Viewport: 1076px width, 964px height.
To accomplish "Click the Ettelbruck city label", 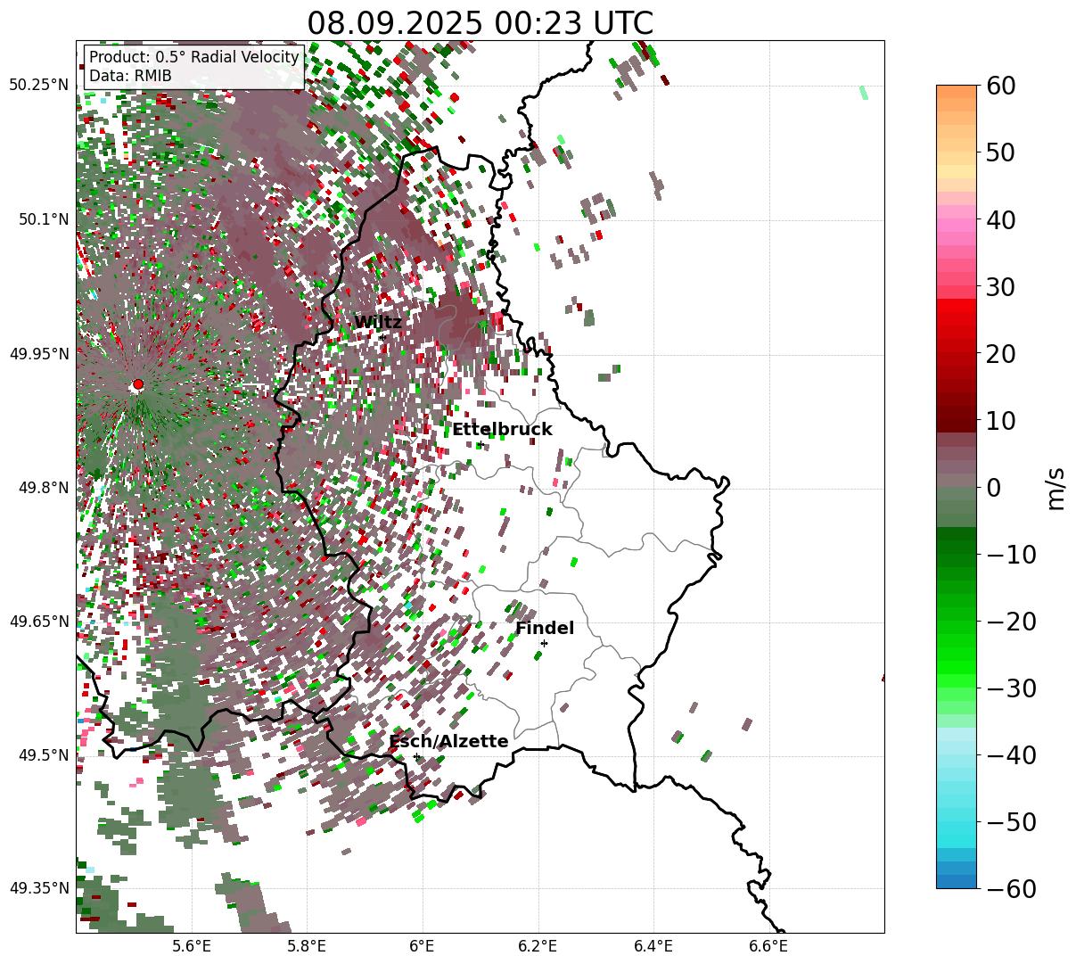I will [502, 430].
